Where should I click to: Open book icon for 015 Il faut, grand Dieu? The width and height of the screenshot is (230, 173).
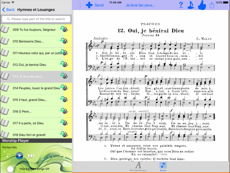click(x=5, y=99)
